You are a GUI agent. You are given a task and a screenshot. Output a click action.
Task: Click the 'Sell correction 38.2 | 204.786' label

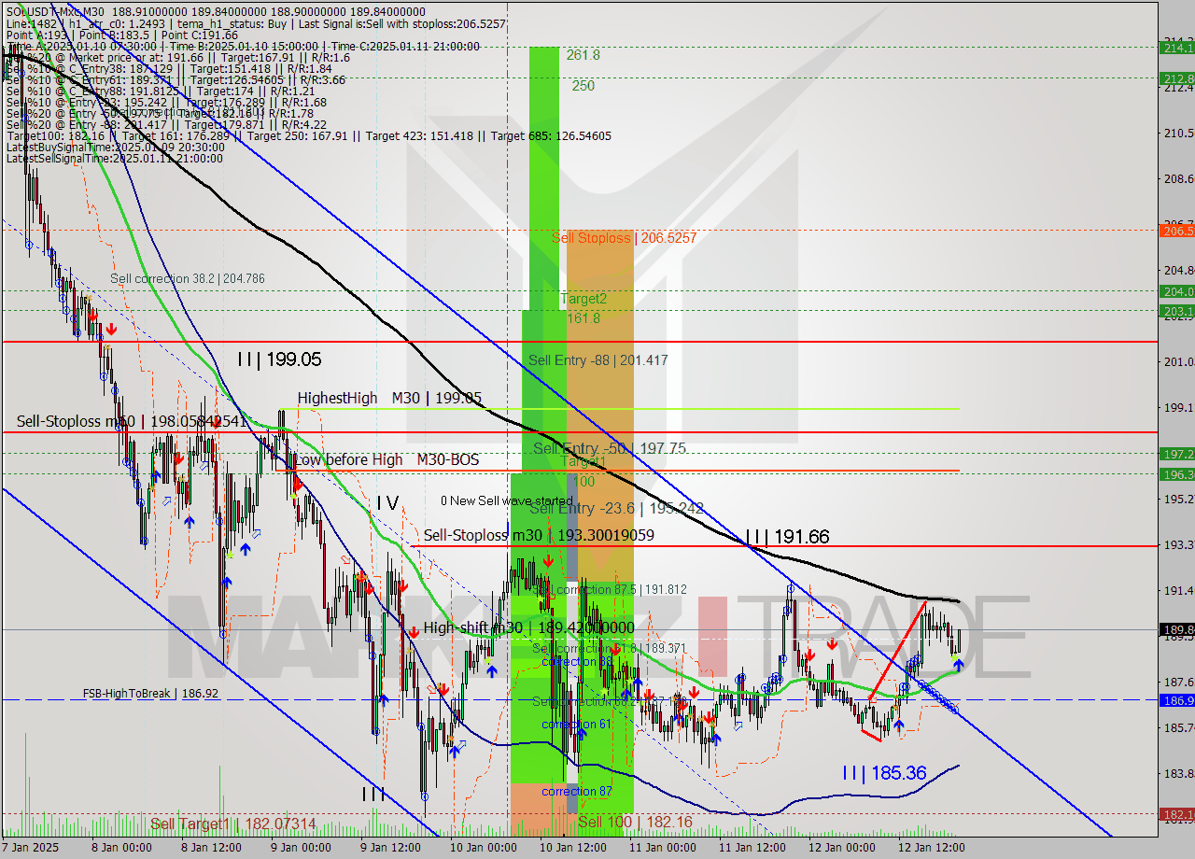187,278
